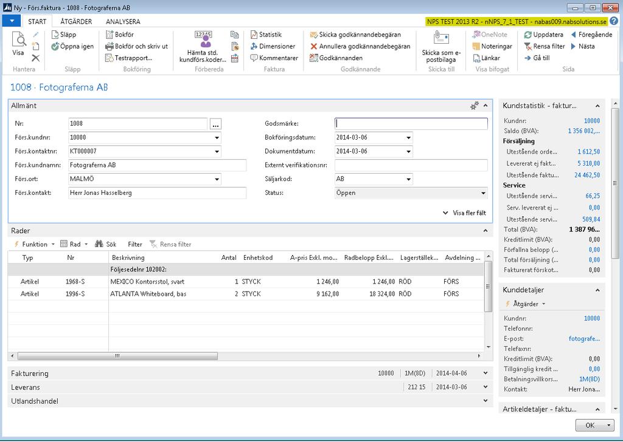Viewport: 623px width, 442px height.
Task: Click the copy document icon in Förbereda
Action: (234, 35)
